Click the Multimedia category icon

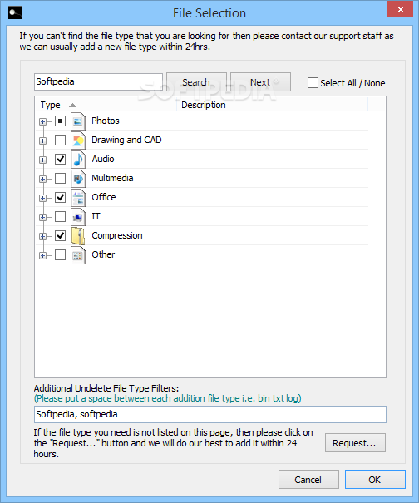click(x=78, y=179)
